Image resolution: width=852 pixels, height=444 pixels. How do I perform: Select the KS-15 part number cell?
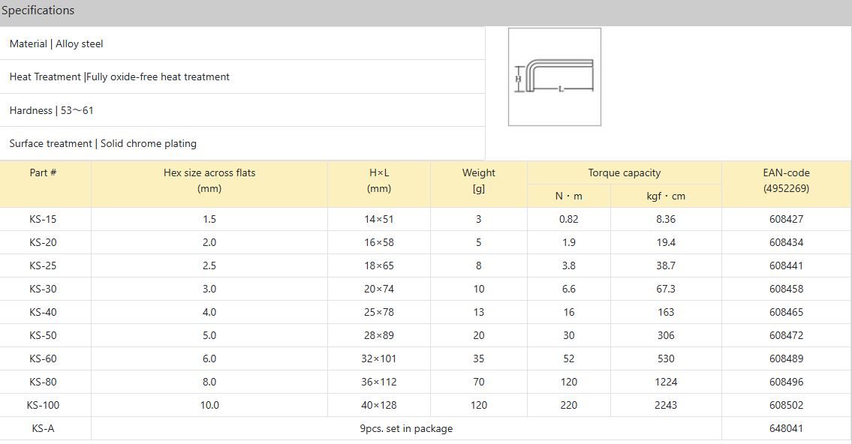[43, 219]
